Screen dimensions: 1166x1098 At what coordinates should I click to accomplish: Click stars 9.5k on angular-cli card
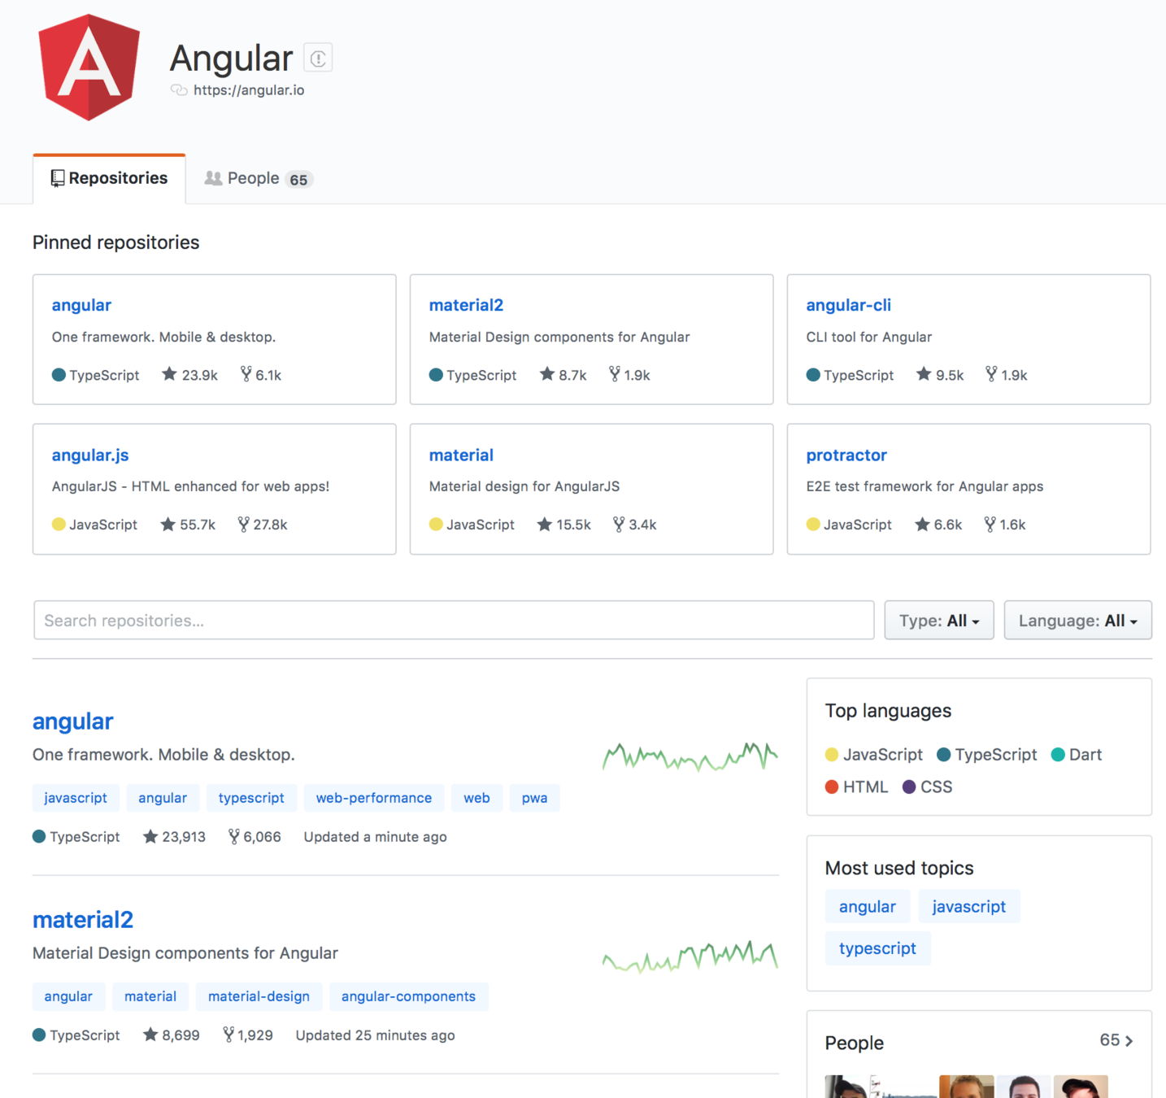pyautogui.click(x=940, y=375)
